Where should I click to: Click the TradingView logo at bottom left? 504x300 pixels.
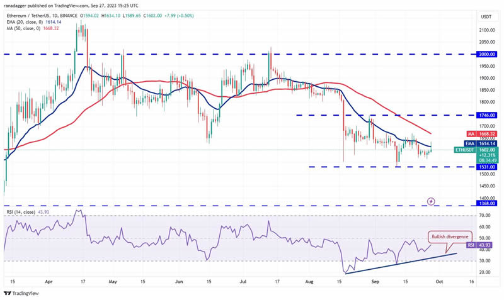(21, 293)
